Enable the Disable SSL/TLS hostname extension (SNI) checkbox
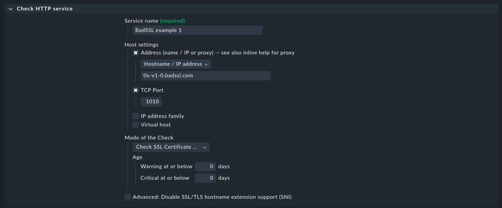 [x=128, y=197]
